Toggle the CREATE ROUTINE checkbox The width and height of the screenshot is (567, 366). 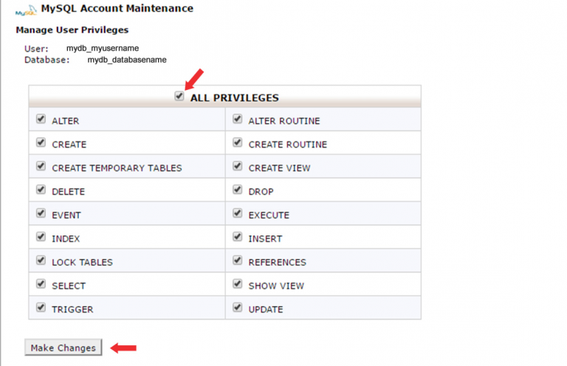point(237,143)
